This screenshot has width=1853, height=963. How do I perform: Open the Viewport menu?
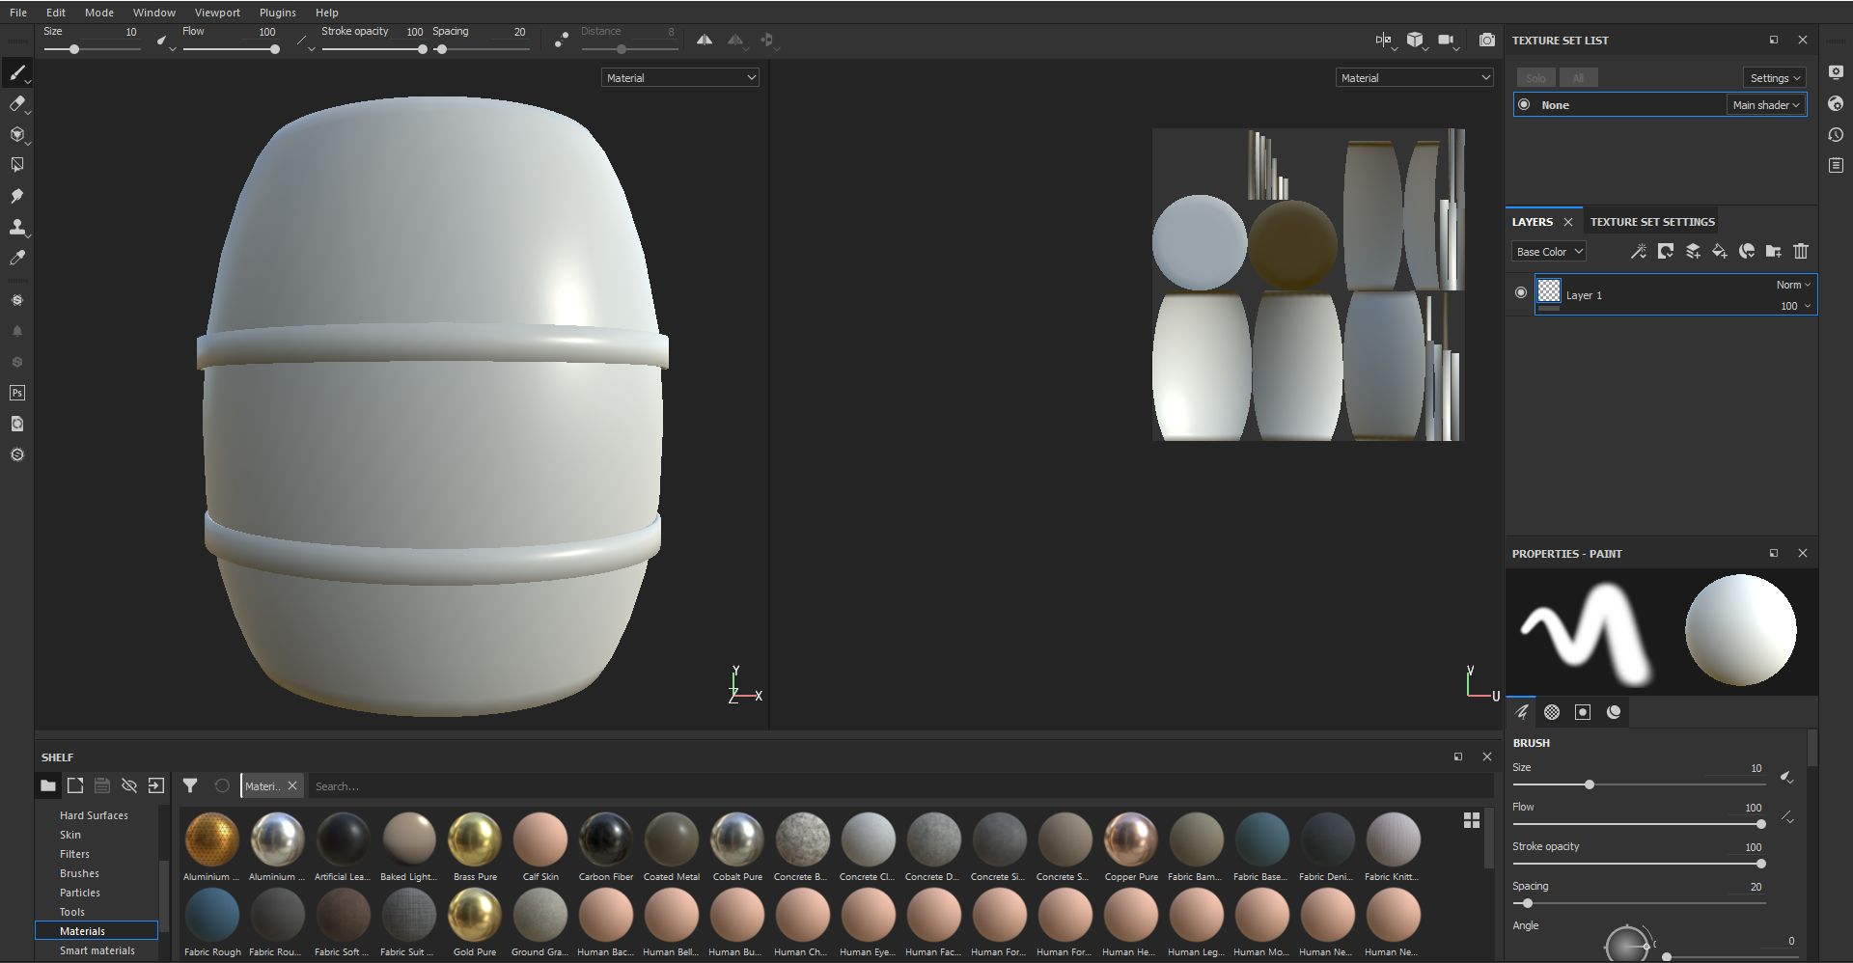click(216, 13)
